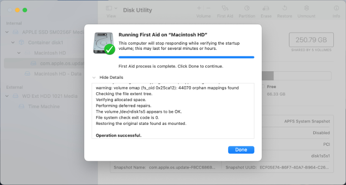Click the First Aid stethoscope icon

pos(225,8)
